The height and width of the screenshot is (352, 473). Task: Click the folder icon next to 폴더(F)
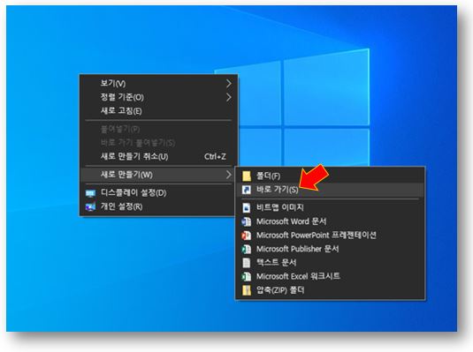point(247,176)
